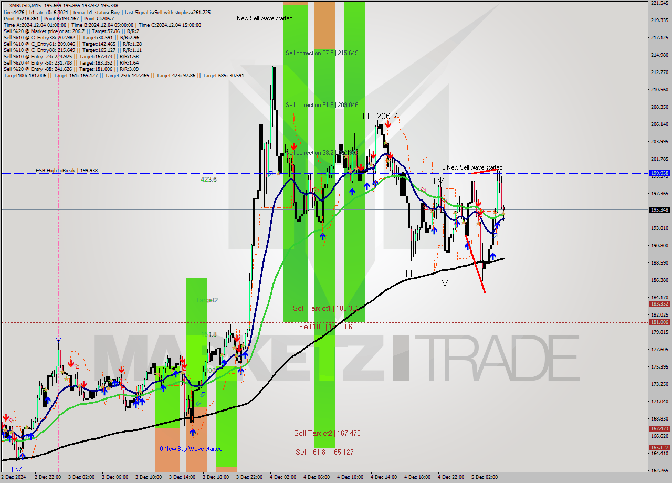Viewport: 672px width, 483px height.
Task: Click the red 165.127 price axis tag
Action: point(659,447)
